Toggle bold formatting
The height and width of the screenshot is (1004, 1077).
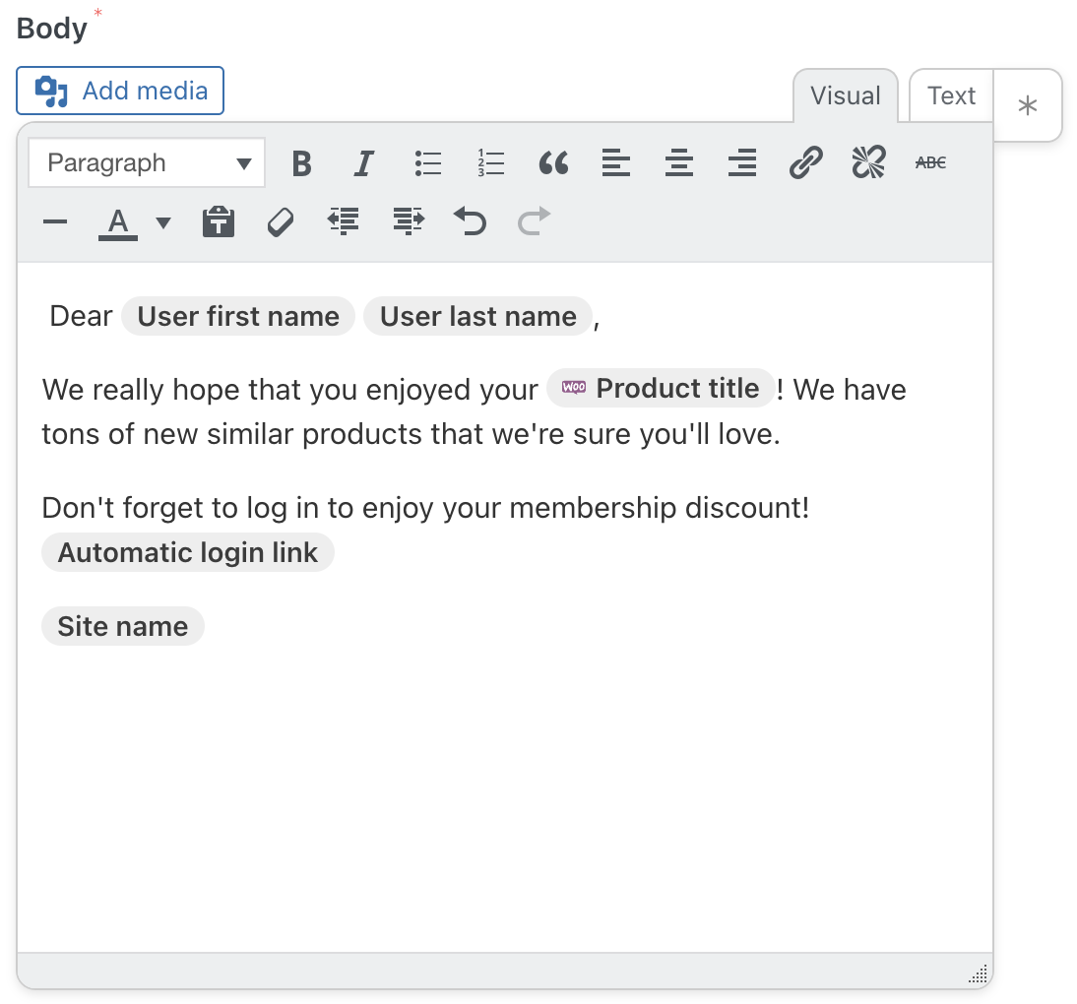click(x=301, y=163)
